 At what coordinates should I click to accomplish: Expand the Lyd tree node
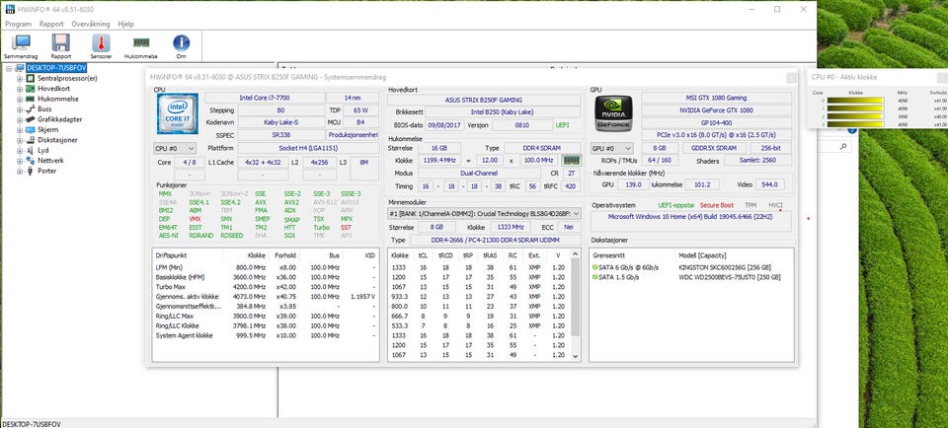20,150
